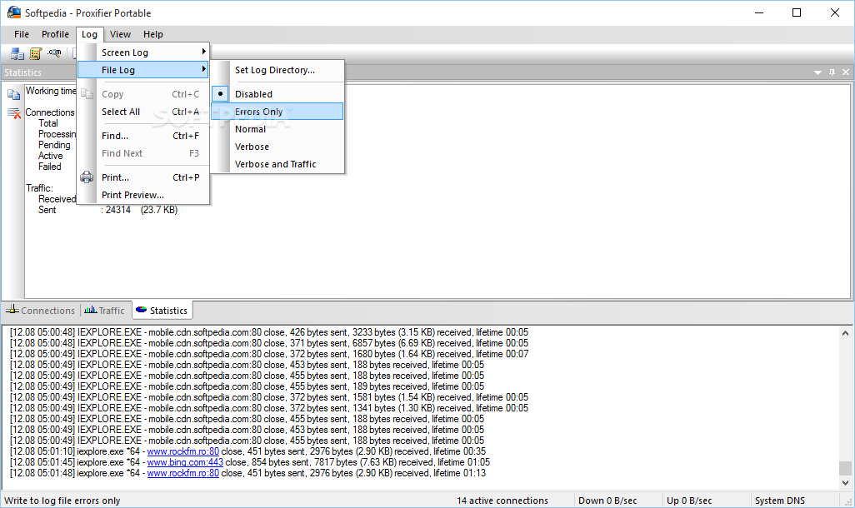Close the Statistics pane with X
Viewport: 855px width, 508px height.
pos(846,72)
